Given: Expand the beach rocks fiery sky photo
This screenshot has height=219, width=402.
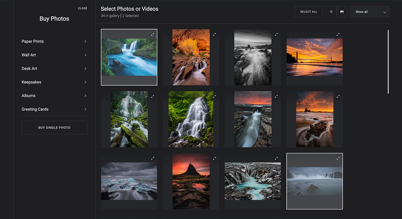Looking at the screenshot, I should click(338, 96).
